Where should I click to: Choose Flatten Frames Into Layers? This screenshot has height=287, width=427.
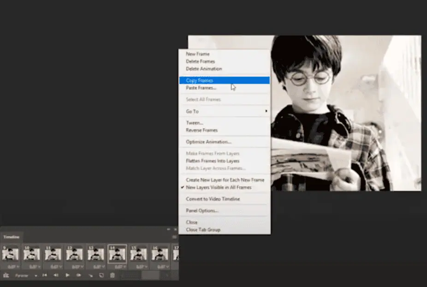point(225,161)
